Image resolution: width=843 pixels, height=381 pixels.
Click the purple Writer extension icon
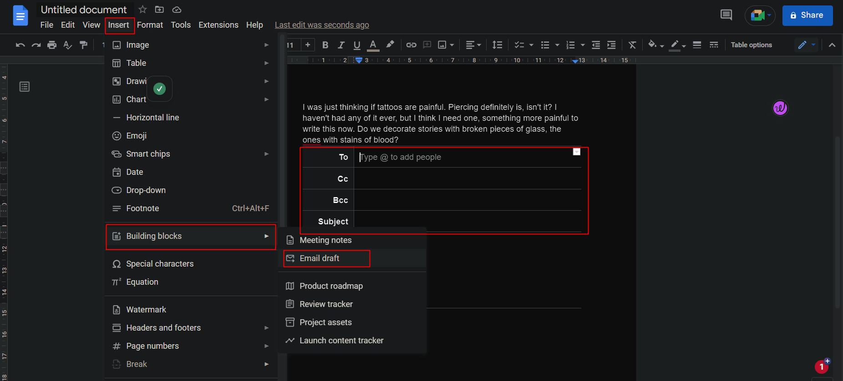pos(780,108)
